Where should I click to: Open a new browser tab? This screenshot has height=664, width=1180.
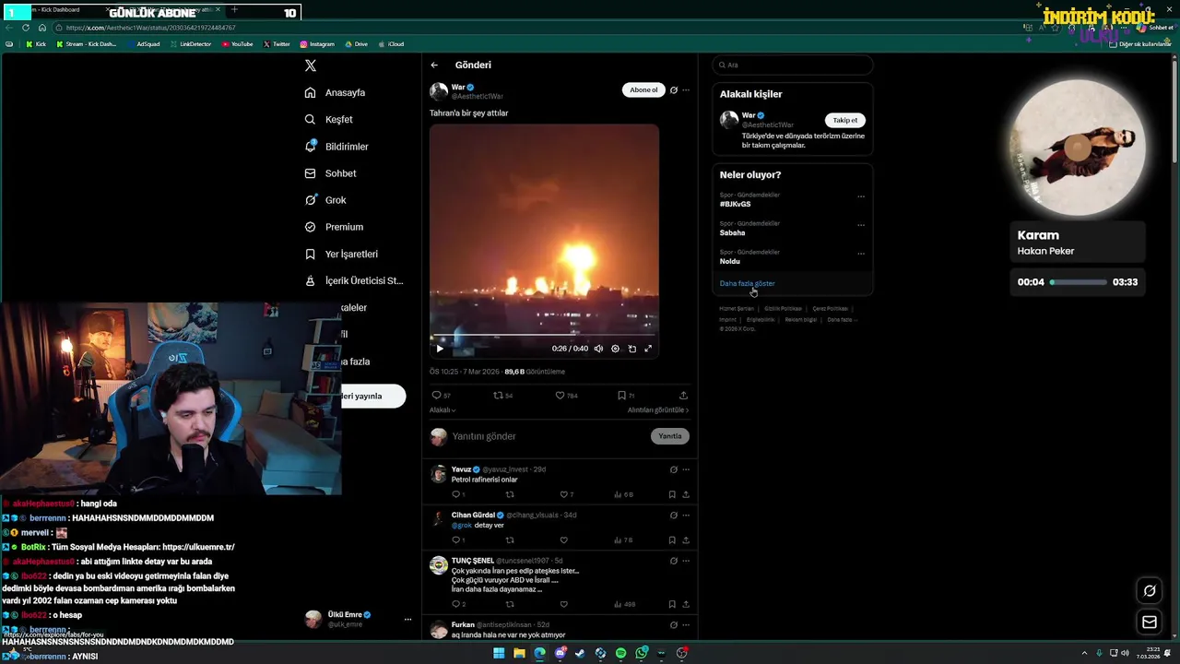[x=234, y=9]
